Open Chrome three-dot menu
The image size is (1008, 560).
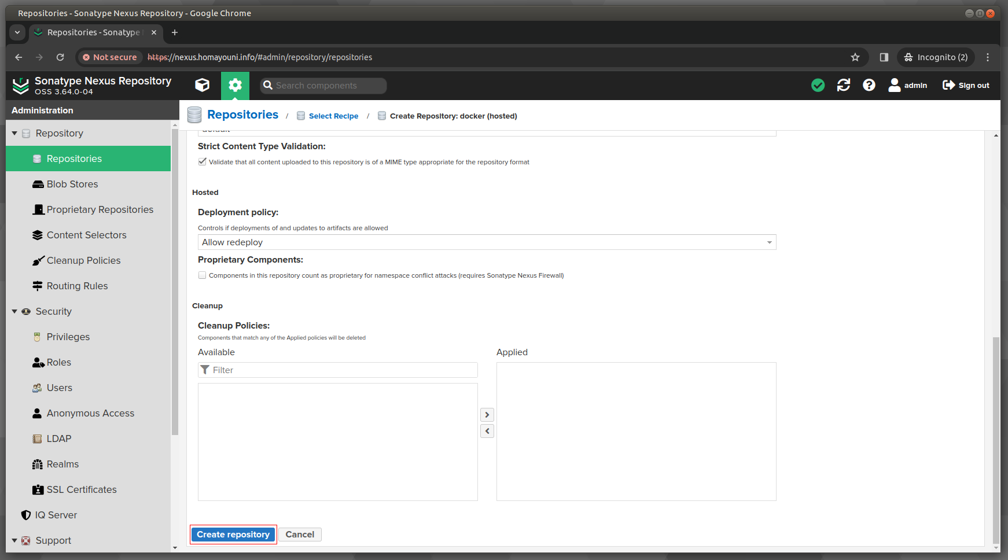pos(988,57)
